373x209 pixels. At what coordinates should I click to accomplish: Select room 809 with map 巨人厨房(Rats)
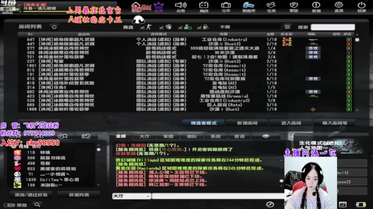(x=187, y=105)
